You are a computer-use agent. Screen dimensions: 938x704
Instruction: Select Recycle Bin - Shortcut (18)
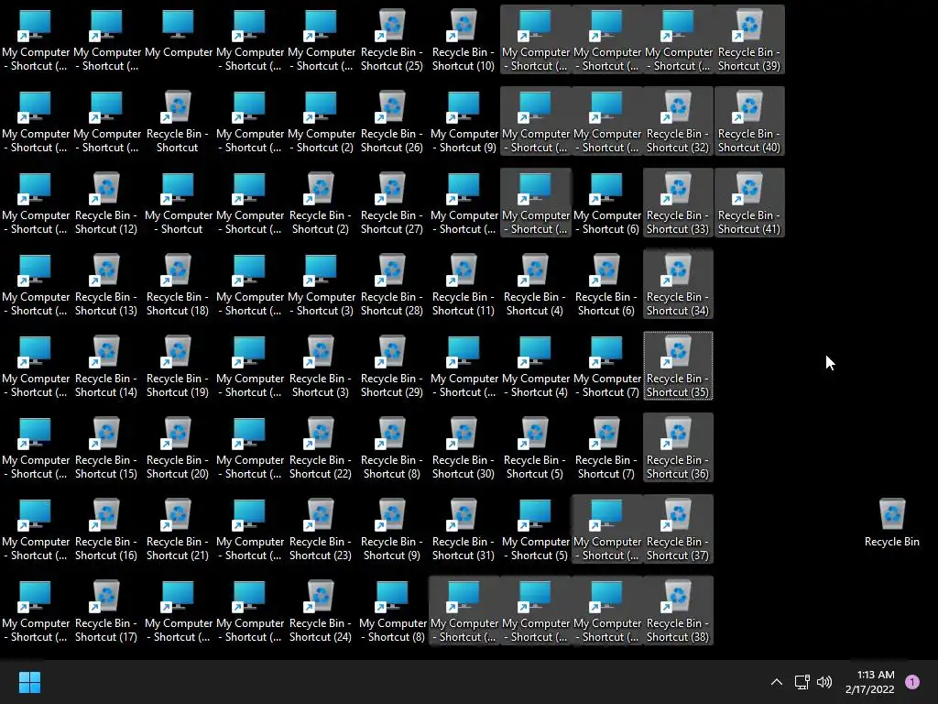(178, 285)
